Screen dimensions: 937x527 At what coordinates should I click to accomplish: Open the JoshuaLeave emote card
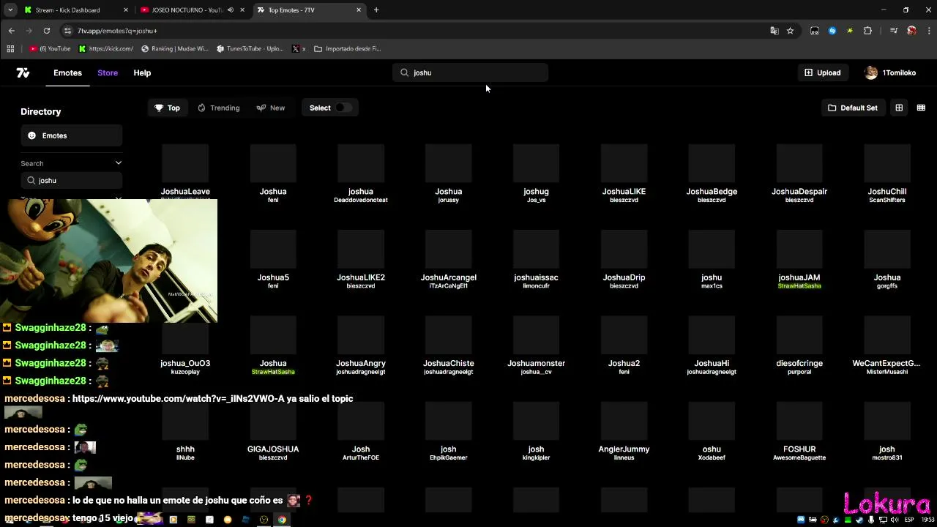tap(185, 173)
